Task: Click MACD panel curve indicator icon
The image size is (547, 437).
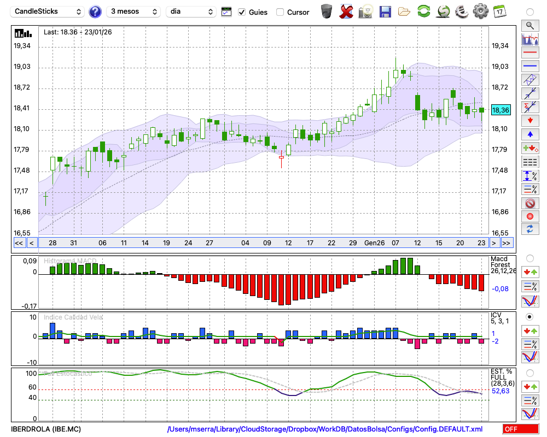Action: [x=530, y=301]
